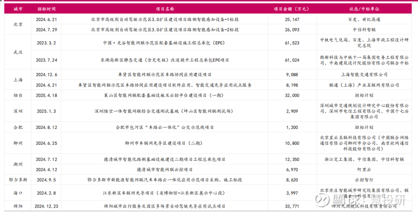Screen dimensions: 418x213
Task: Click the 招标时间 column header
Action: (46, 9)
